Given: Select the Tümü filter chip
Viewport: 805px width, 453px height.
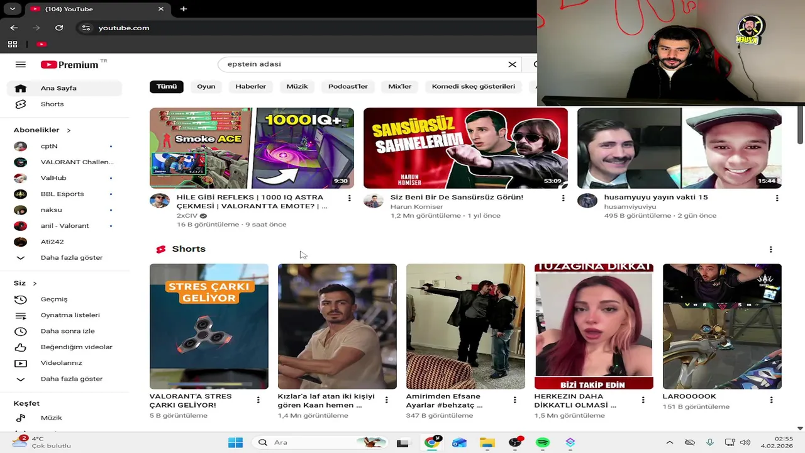Looking at the screenshot, I should pyautogui.click(x=167, y=87).
